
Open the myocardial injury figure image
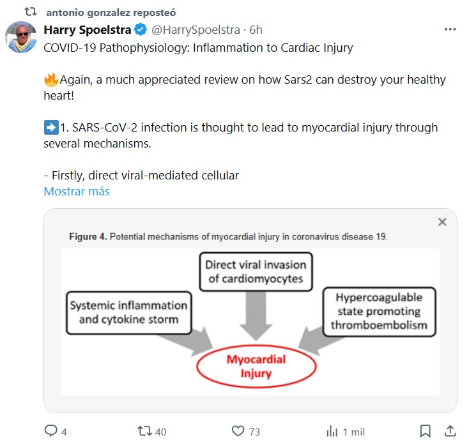pos(250,319)
